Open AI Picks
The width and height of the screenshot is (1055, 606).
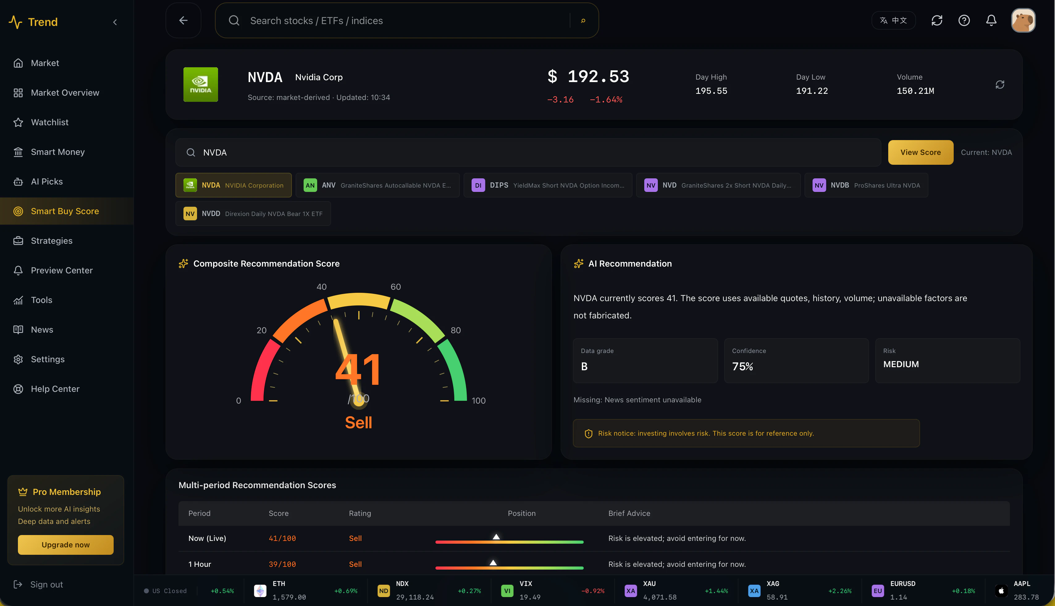pos(67,181)
